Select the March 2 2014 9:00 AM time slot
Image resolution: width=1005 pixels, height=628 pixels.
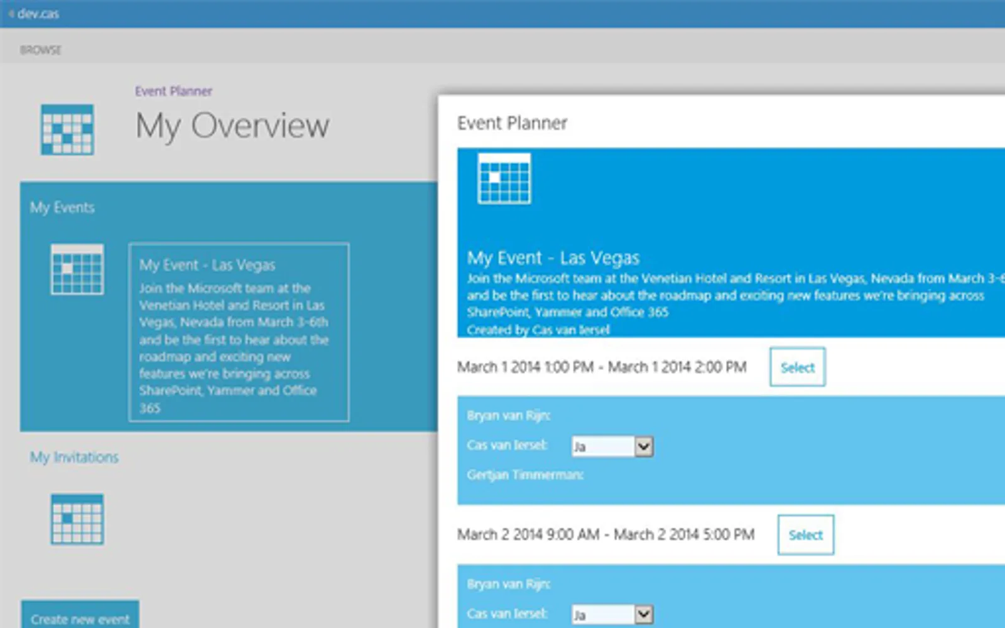[805, 535]
